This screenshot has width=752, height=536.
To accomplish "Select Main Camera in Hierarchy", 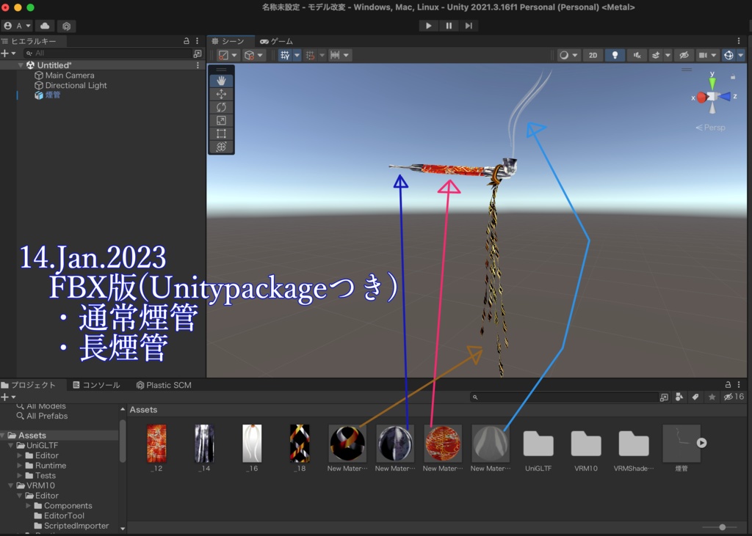I will click(65, 76).
